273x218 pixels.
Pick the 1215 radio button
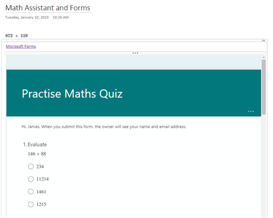(31, 204)
